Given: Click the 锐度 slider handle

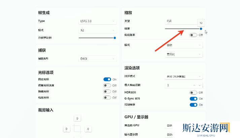Looking at the screenshot, I should (x=201, y=29).
